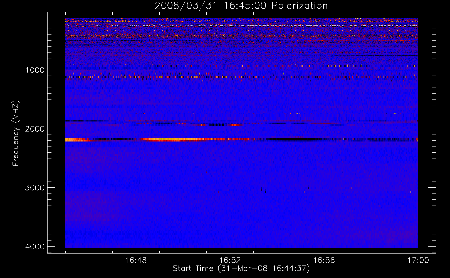Click the "Frequency (MHZ)" axis label

[16, 133]
